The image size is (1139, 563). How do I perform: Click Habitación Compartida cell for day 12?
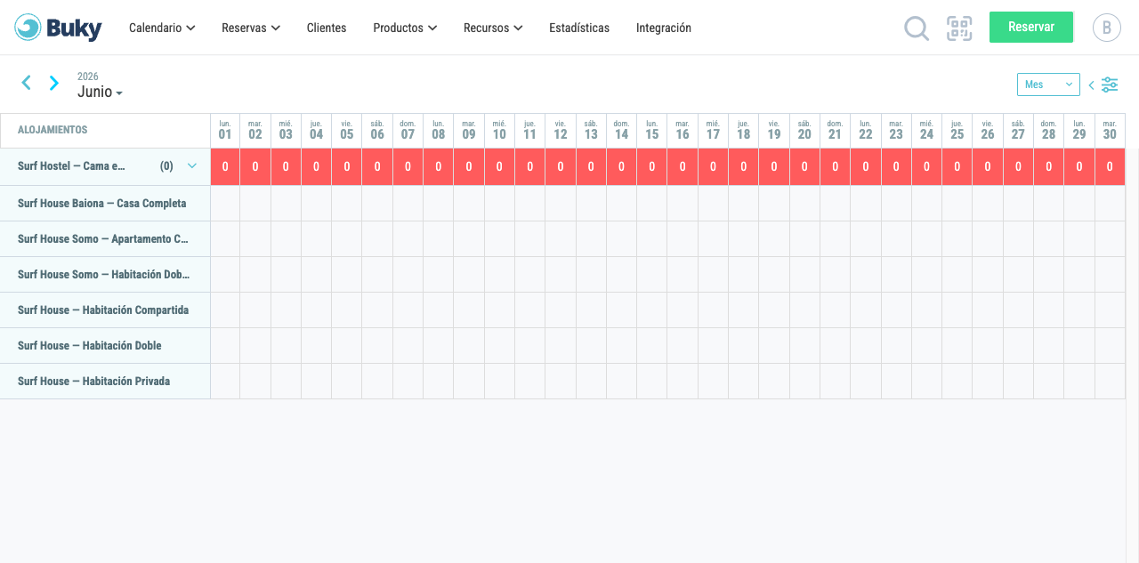561,310
